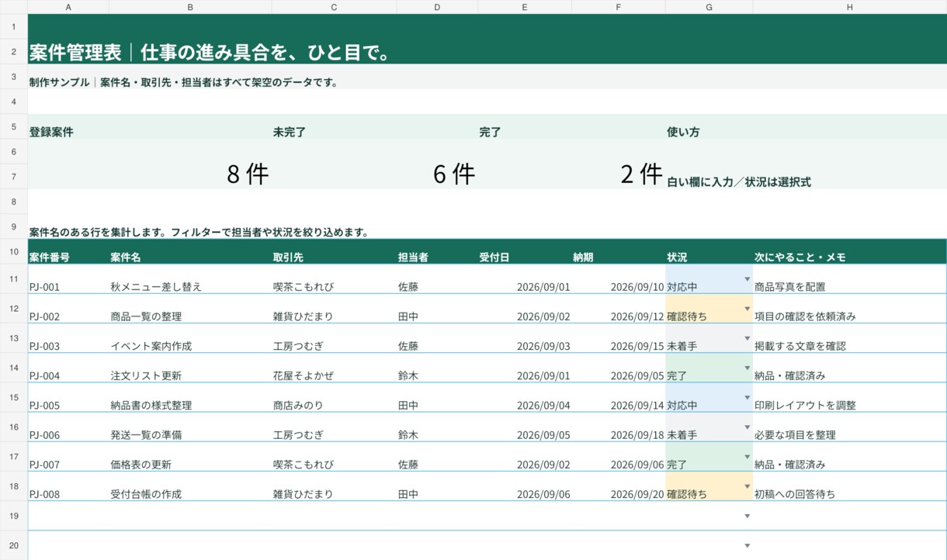Open status dropdown arrow for PJ-007 row
Viewport: 947px width, 560px height.
(x=747, y=456)
